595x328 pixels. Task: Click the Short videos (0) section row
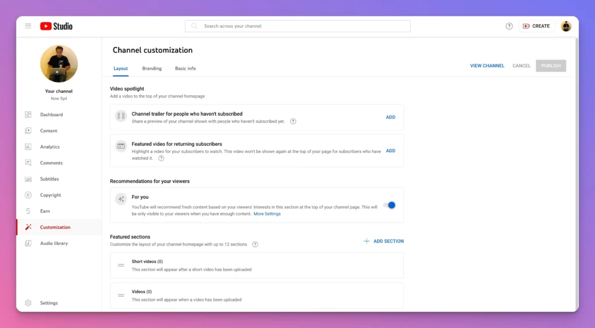(257, 265)
